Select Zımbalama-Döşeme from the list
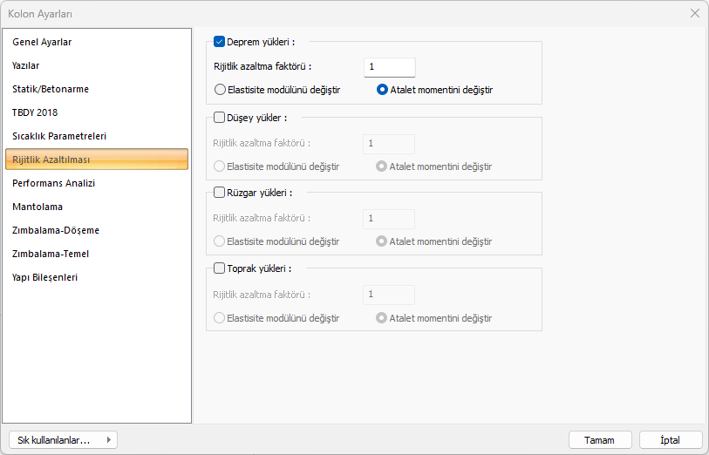Screen dimensions: 709x455 56,230
